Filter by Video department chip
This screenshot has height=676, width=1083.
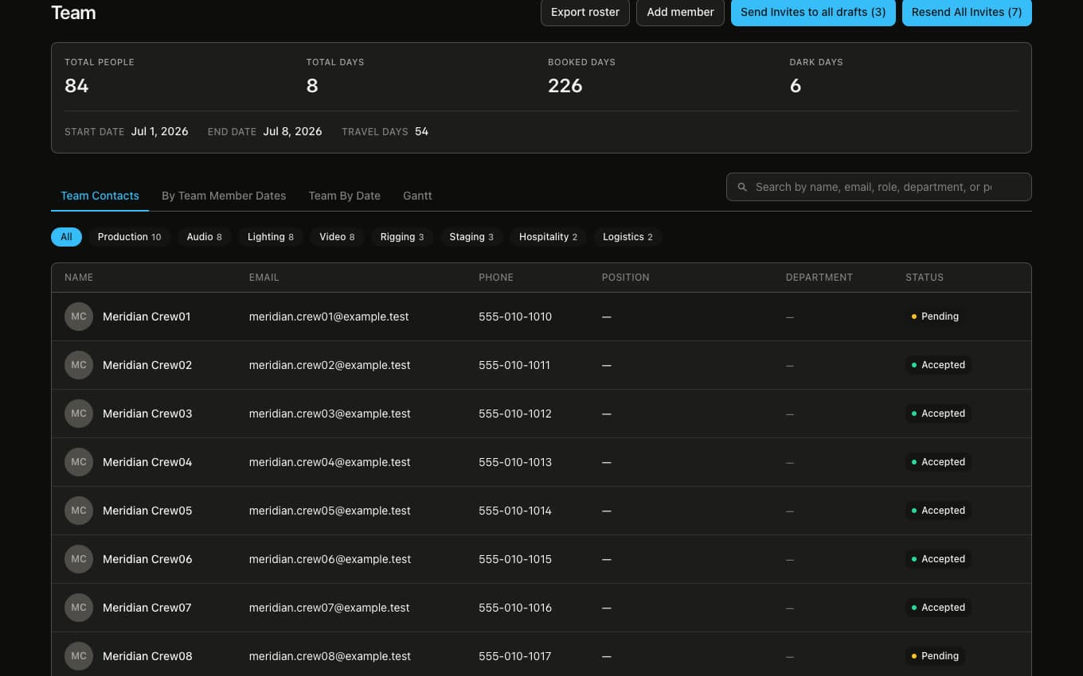click(337, 237)
